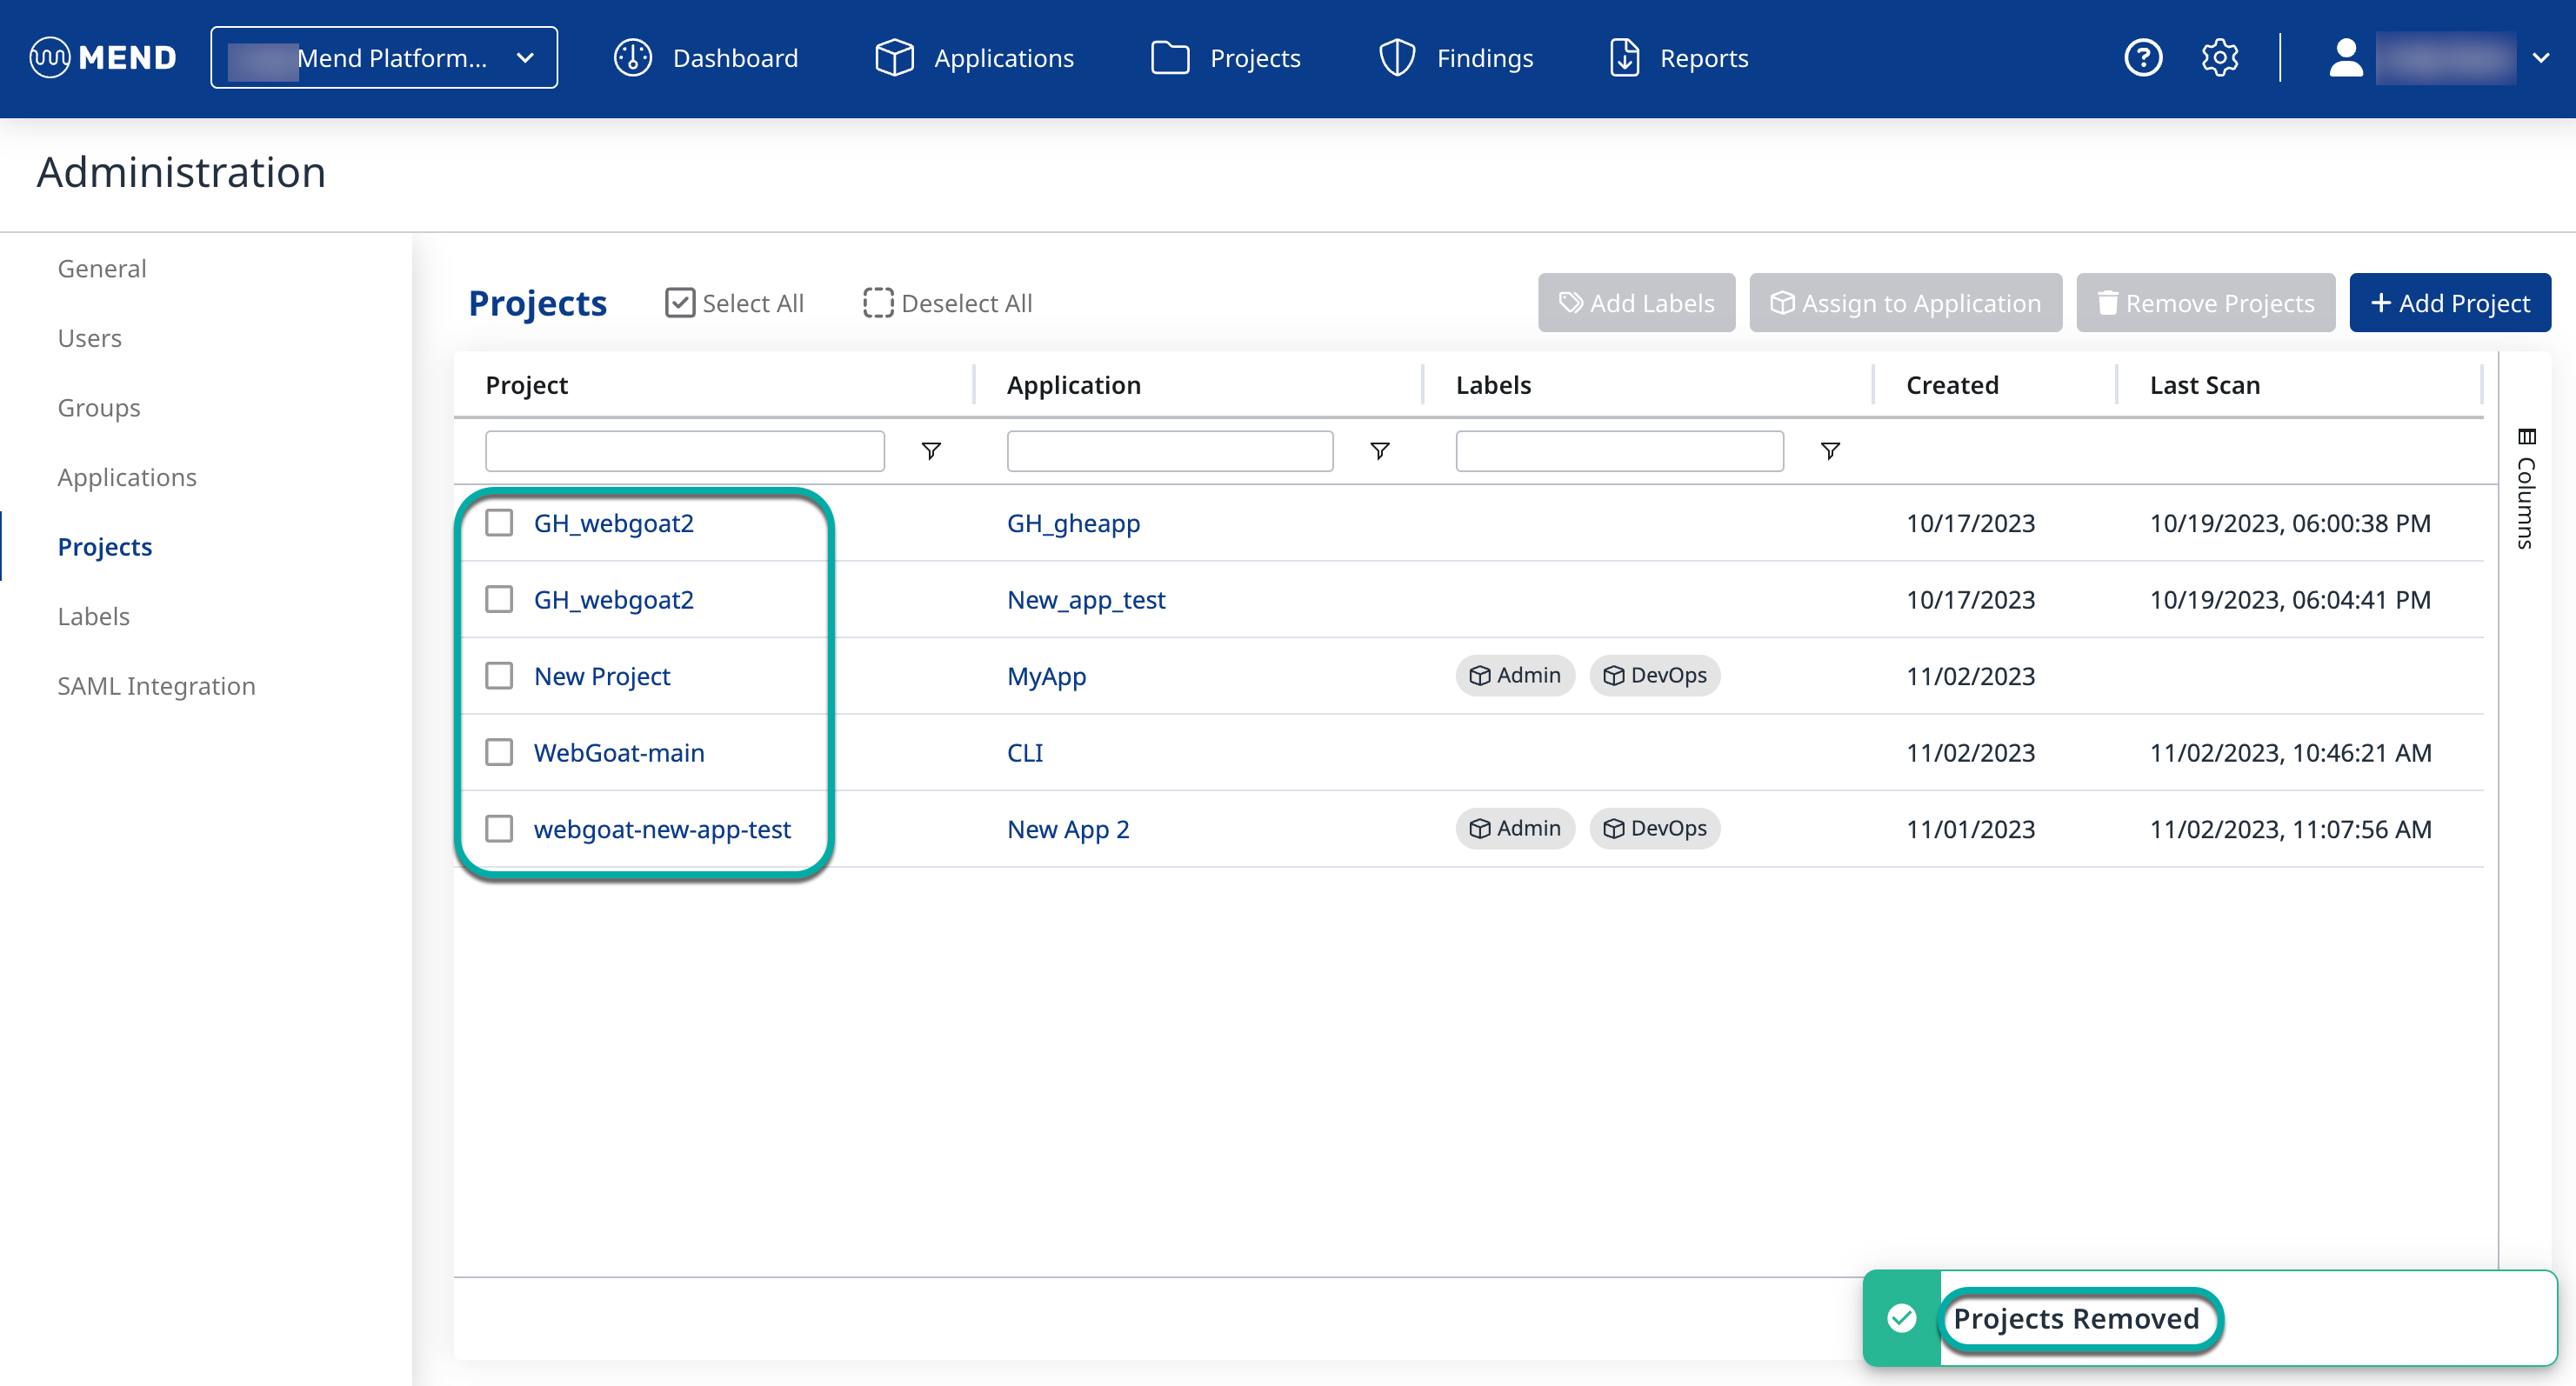Select the webgoat-new-app-test checkbox

tap(499, 829)
